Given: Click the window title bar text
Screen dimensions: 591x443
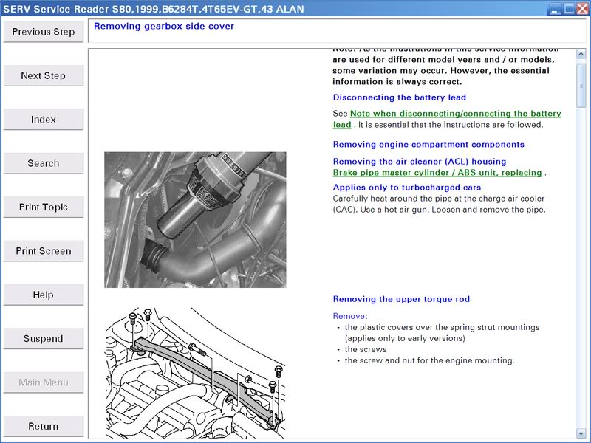Looking at the screenshot, I should coord(154,9).
